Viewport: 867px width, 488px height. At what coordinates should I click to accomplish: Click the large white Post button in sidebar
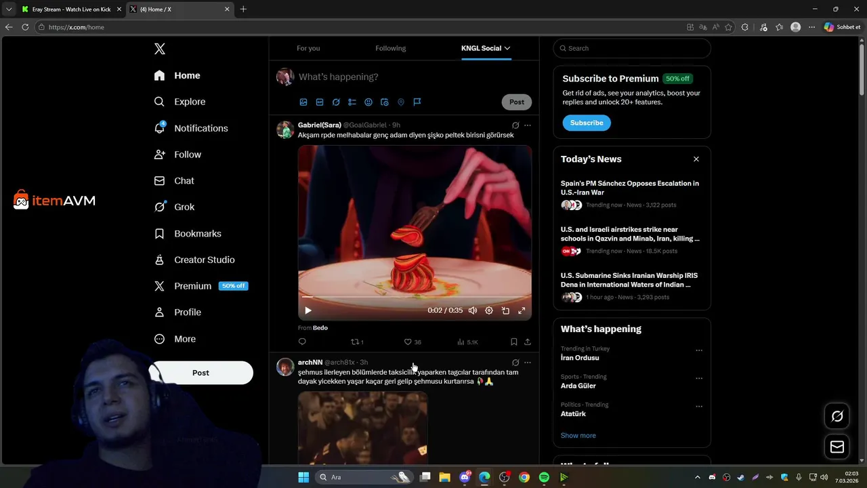[200, 373]
